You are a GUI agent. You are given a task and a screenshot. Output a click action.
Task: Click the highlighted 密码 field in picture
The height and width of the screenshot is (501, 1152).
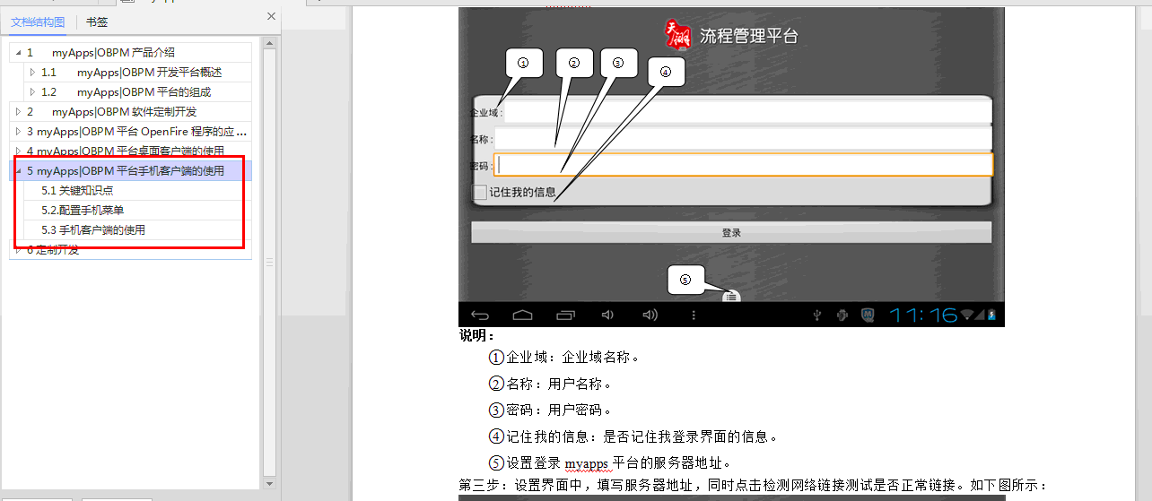point(743,165)
